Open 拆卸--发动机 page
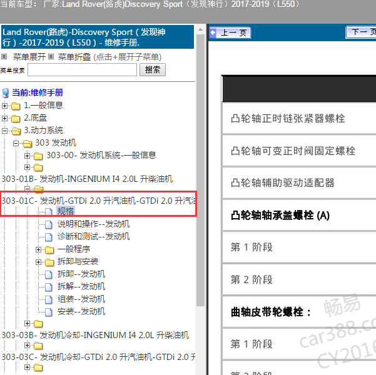The width and height of the screenshot is (376, 375). (x=81, y=274)
